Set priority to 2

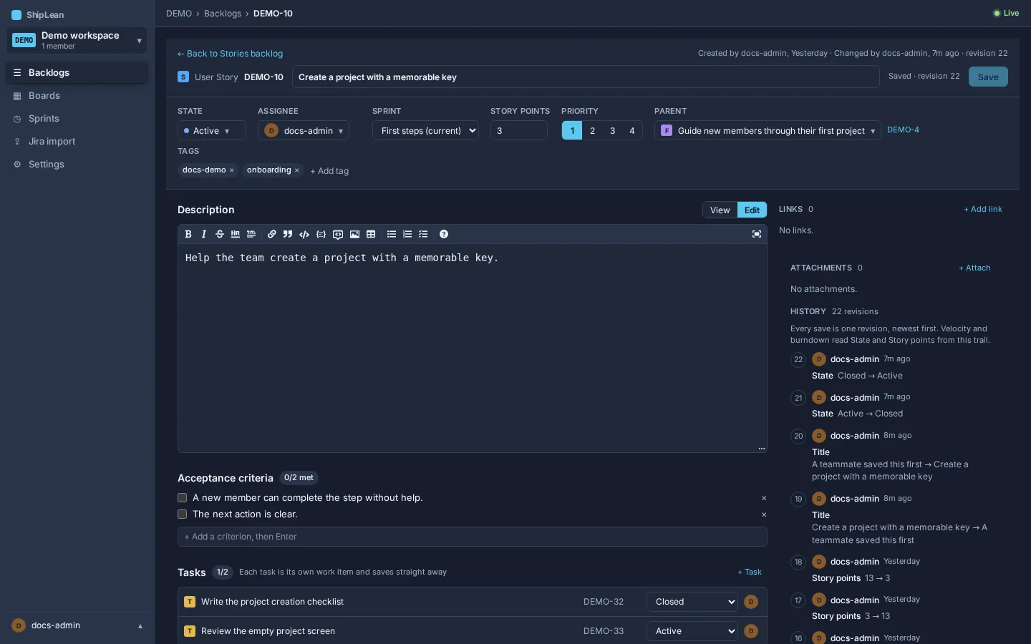[592, 130]
